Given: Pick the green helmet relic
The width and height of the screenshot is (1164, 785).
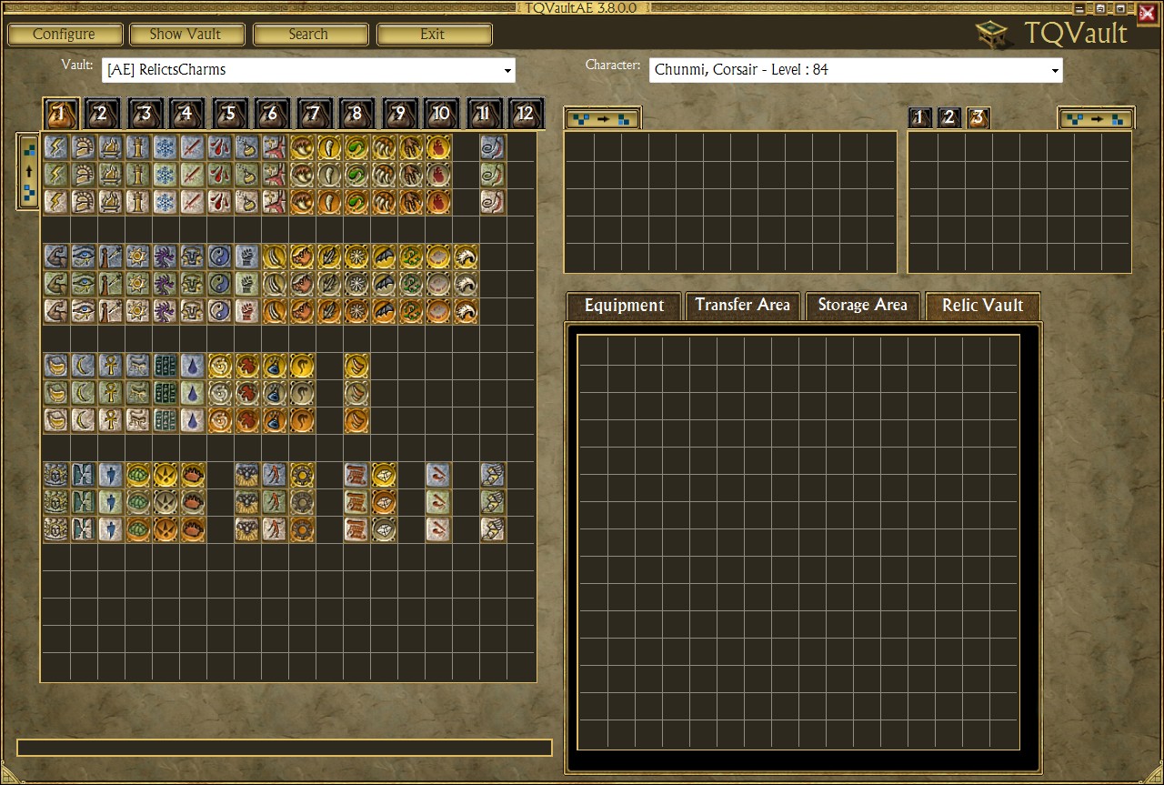Looking at the screenshot, I should pos(84,175).
